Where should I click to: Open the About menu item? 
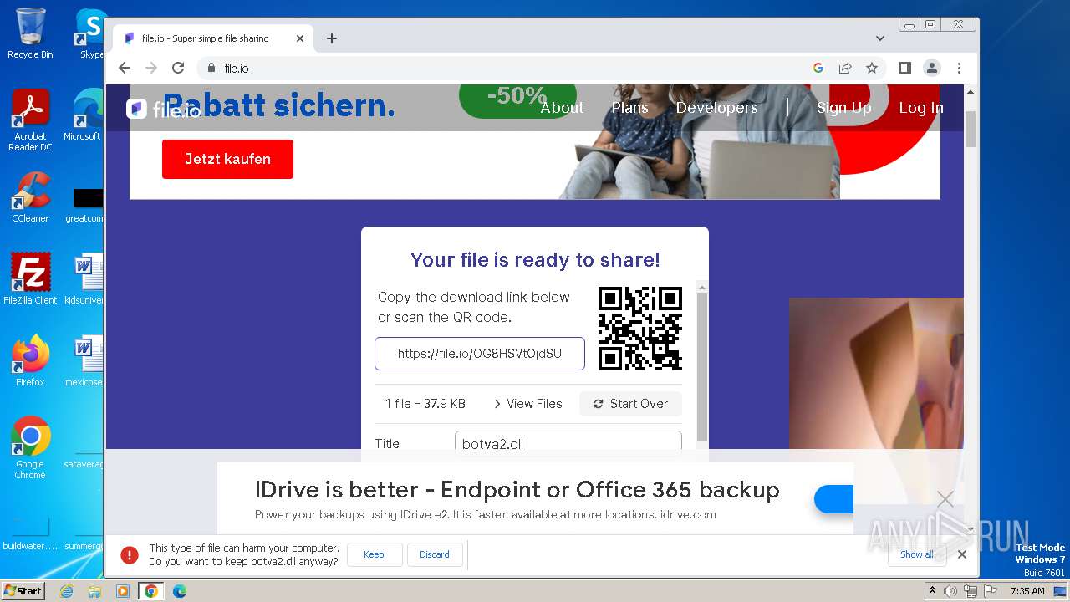pos(562,107)
